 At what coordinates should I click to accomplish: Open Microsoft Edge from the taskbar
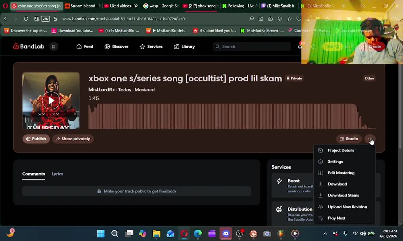point(198,233)
